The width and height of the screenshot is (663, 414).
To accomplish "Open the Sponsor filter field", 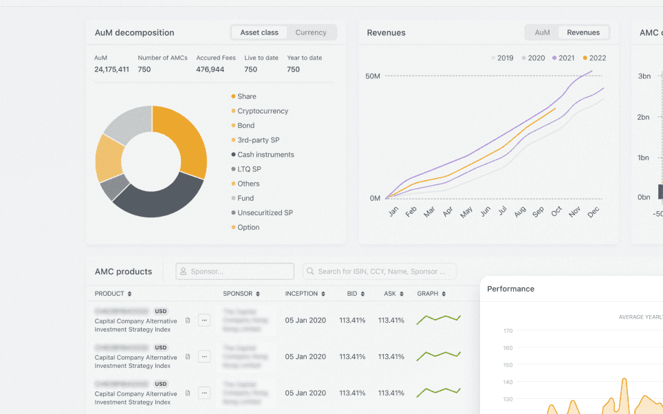I will pos(235,271).
